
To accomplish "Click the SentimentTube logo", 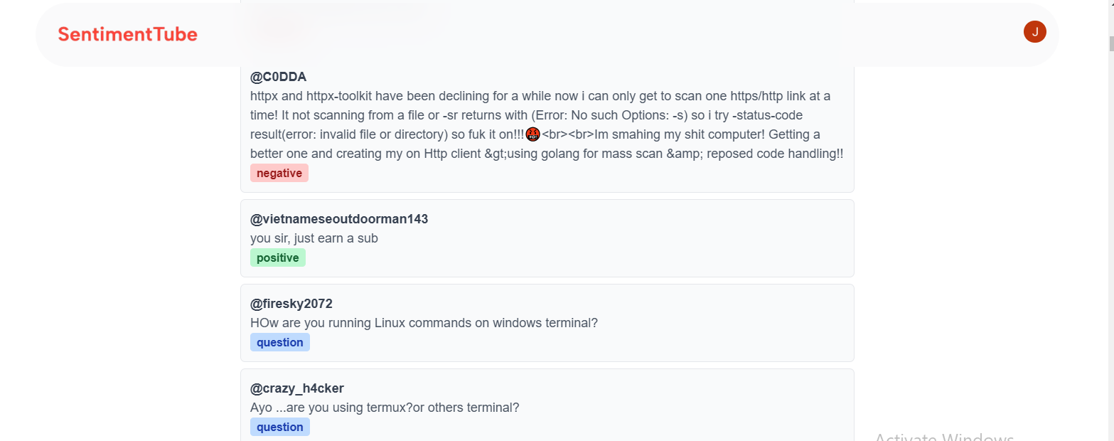I will (127, 34).
